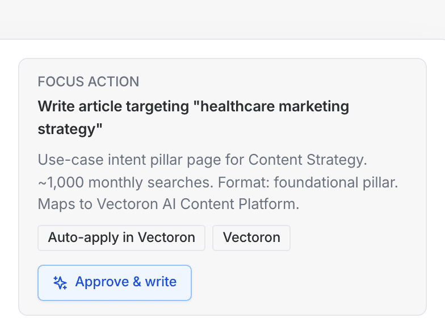Select the Auto-apply in Vectoron tag
Screen dimensions: 445x334
tap(121, 237)
